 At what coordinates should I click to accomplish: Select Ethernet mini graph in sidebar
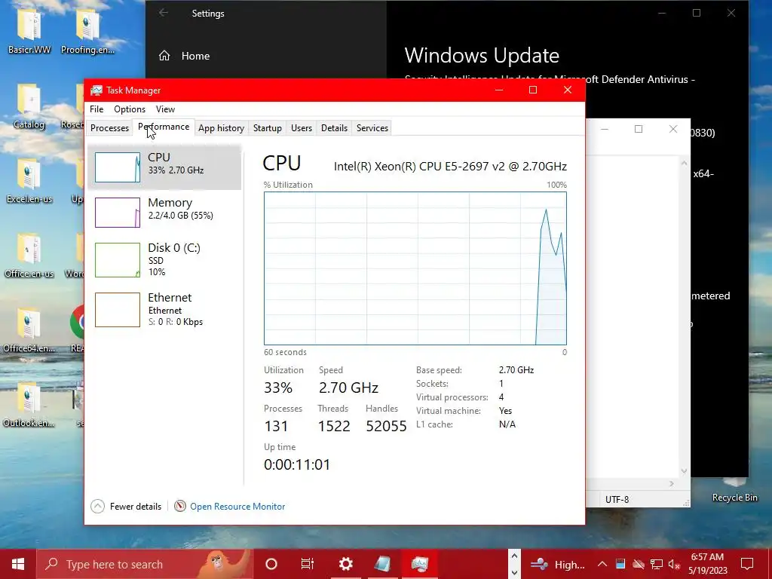pyautogui.click(x=118, y=310)
